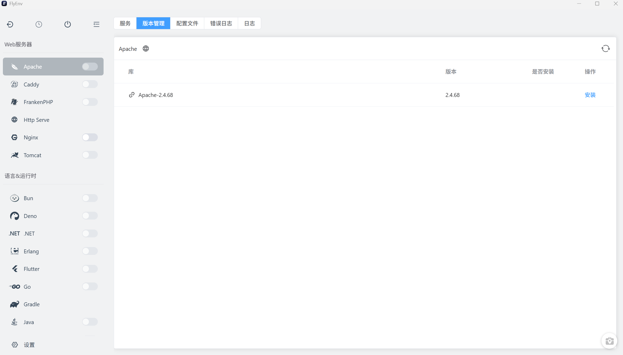Click the power button icon

click(68, 24)
